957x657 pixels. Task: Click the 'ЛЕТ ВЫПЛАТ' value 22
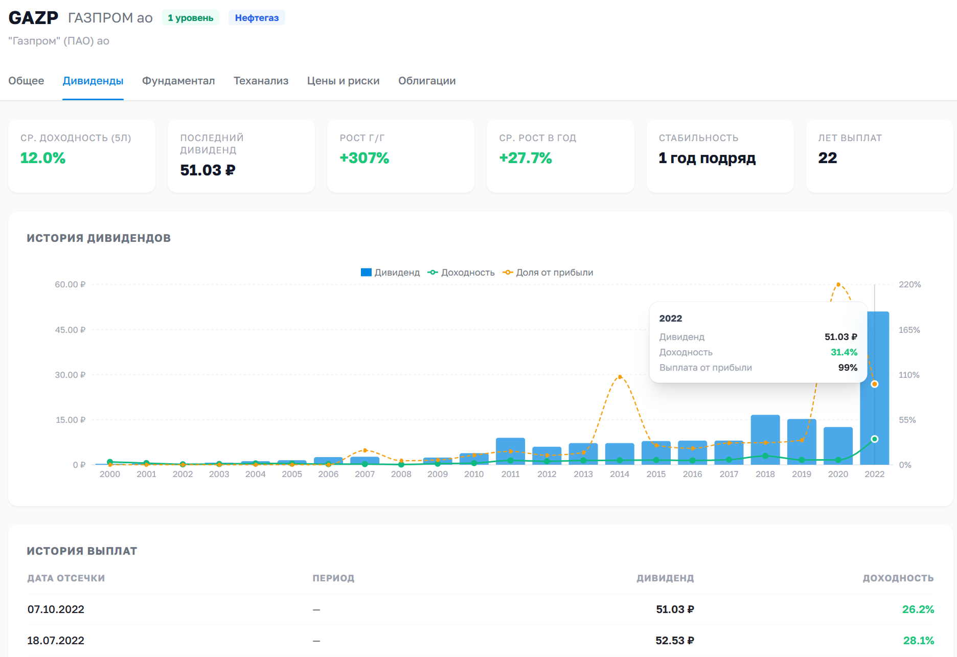click(828, 158)
